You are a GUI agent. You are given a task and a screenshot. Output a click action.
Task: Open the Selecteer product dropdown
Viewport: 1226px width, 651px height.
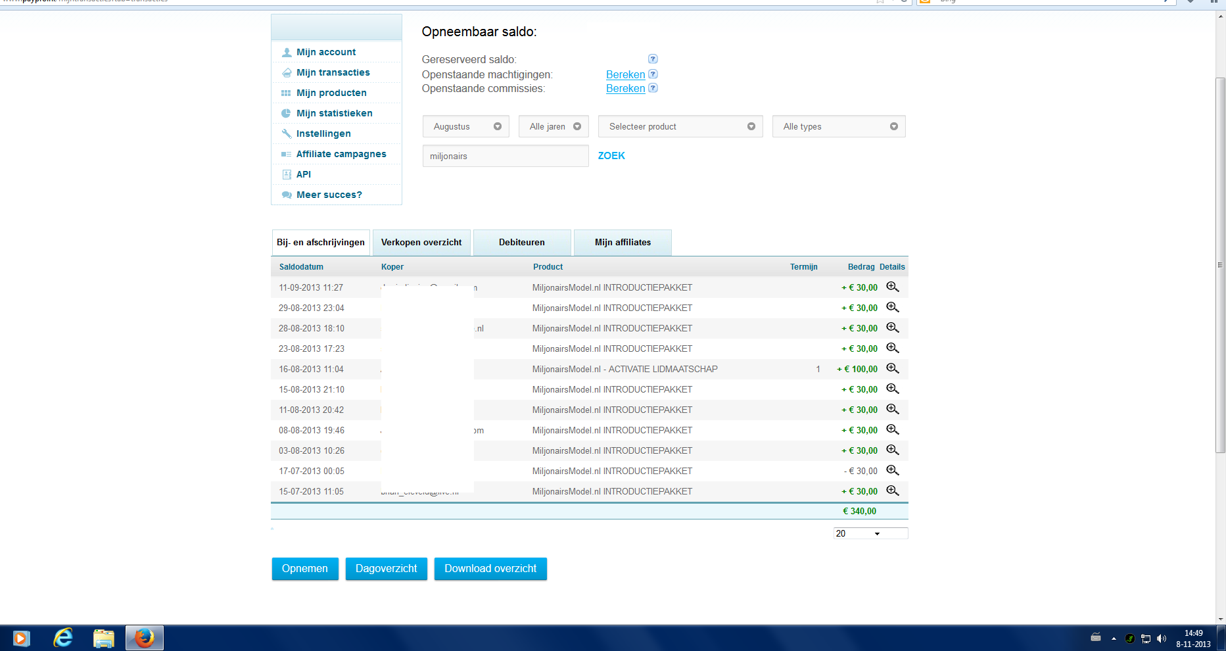coord(680,126)
